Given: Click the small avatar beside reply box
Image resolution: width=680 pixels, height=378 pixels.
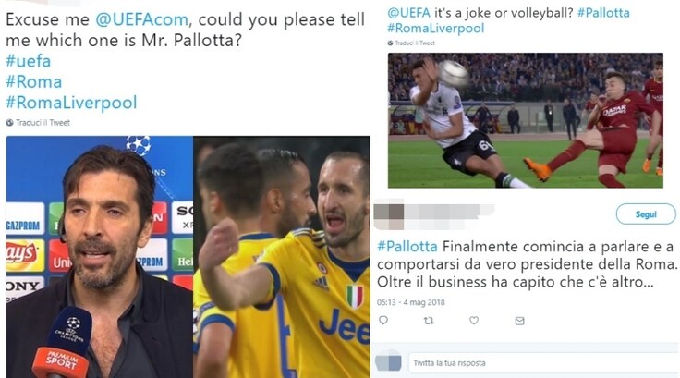Looking at the screenshot, I should click(388, 362).
